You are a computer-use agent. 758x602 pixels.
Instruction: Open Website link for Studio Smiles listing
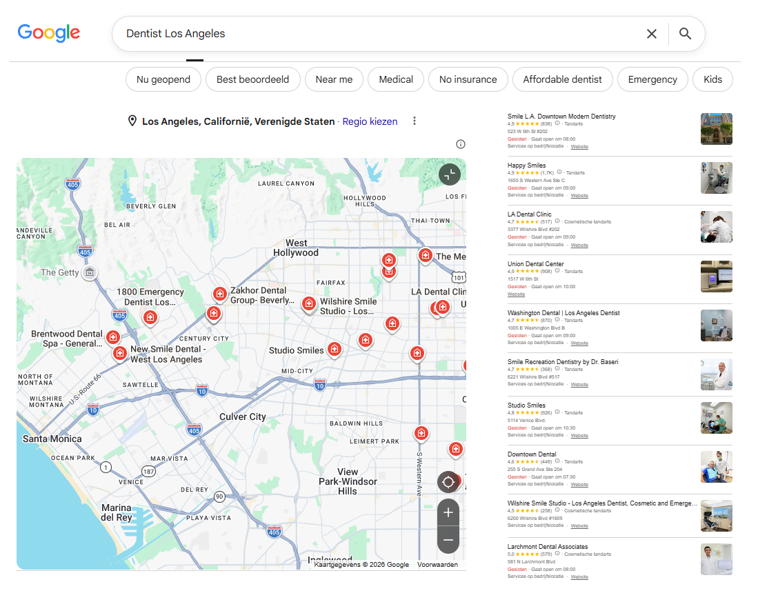click(579, 435)
